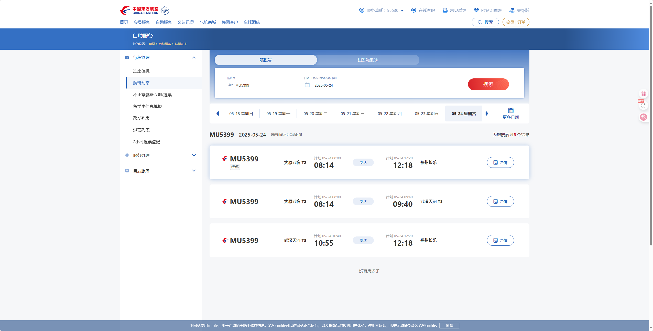Switch to the 出发和到达 search mode
The width and height of the screenshot is (653, 331).
(368, 60)
